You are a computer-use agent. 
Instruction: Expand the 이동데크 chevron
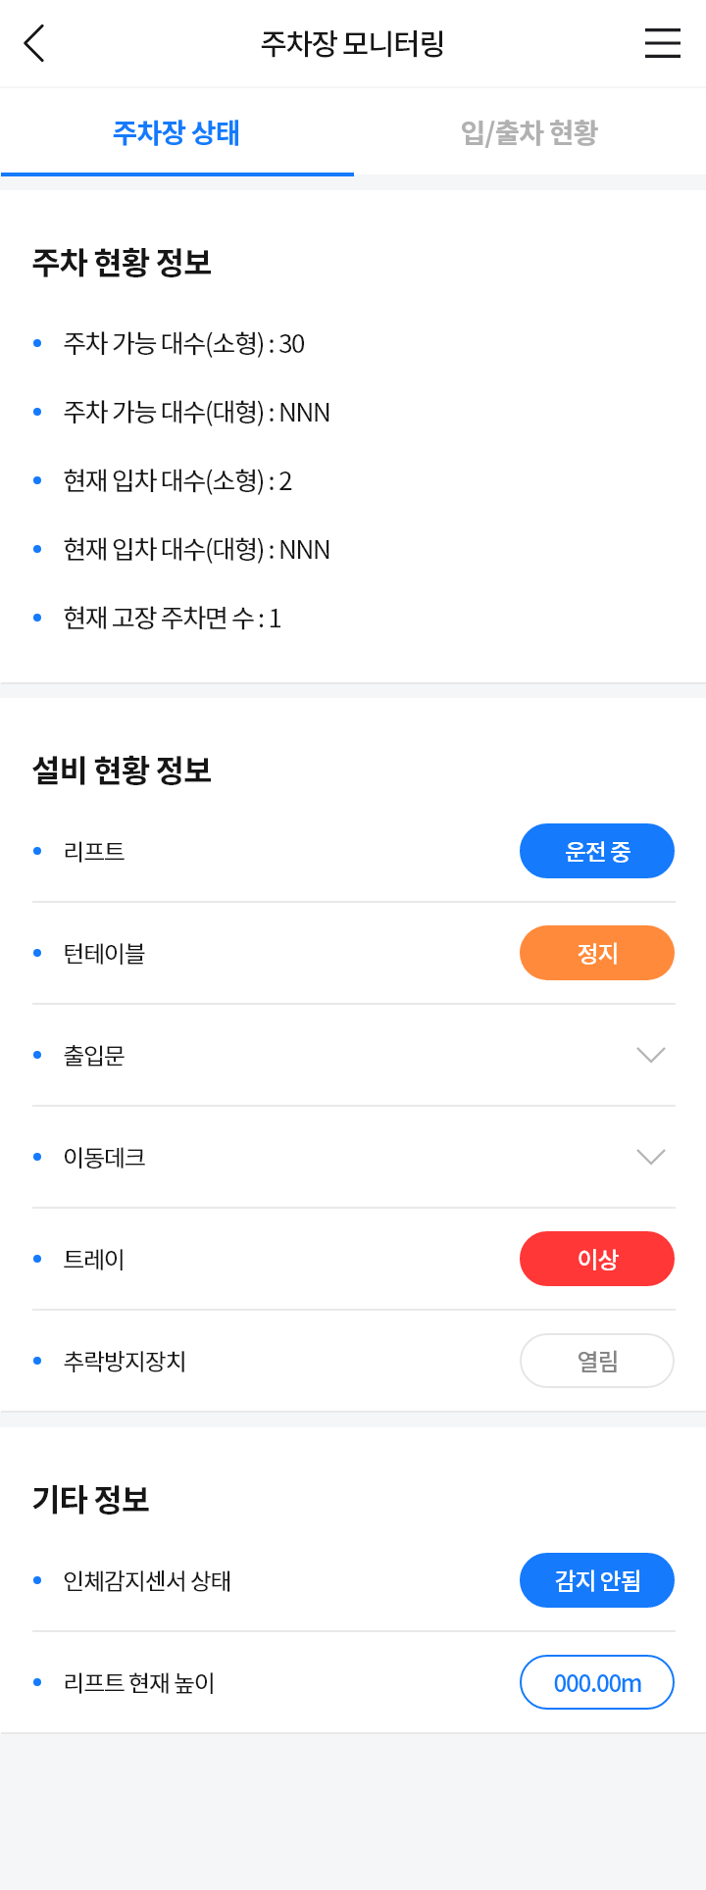coord(651,1157)
